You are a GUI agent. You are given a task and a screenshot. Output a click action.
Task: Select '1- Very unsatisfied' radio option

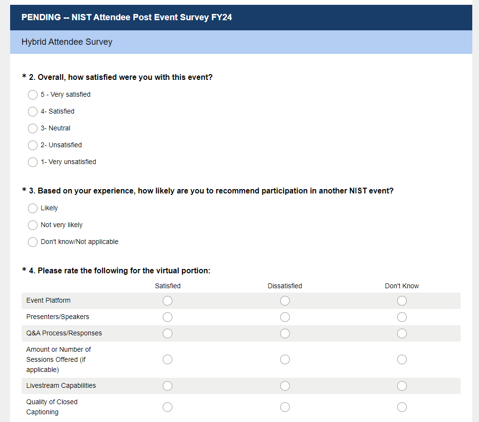tap(33, 162)
